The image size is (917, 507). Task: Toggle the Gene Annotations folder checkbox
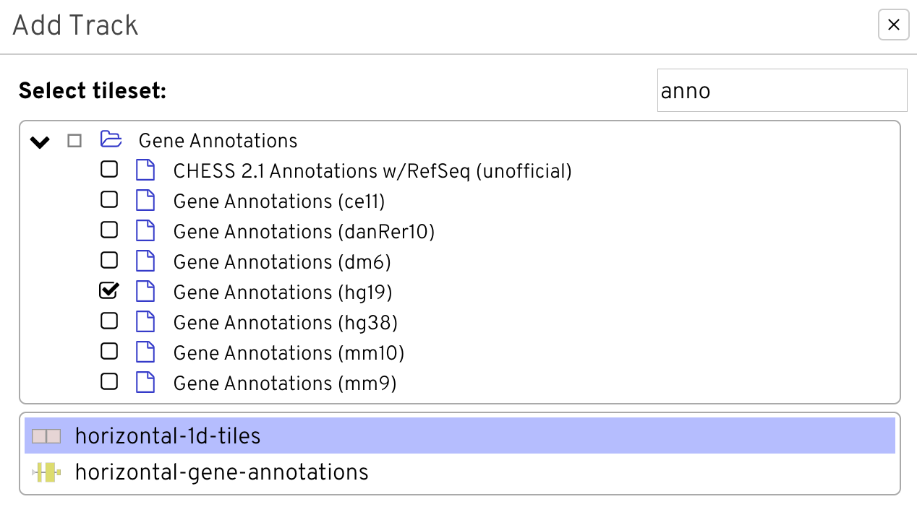coord(74,141)
